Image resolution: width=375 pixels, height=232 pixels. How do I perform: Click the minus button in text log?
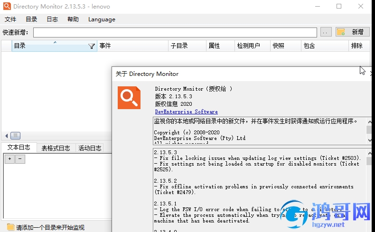point(20,159)
